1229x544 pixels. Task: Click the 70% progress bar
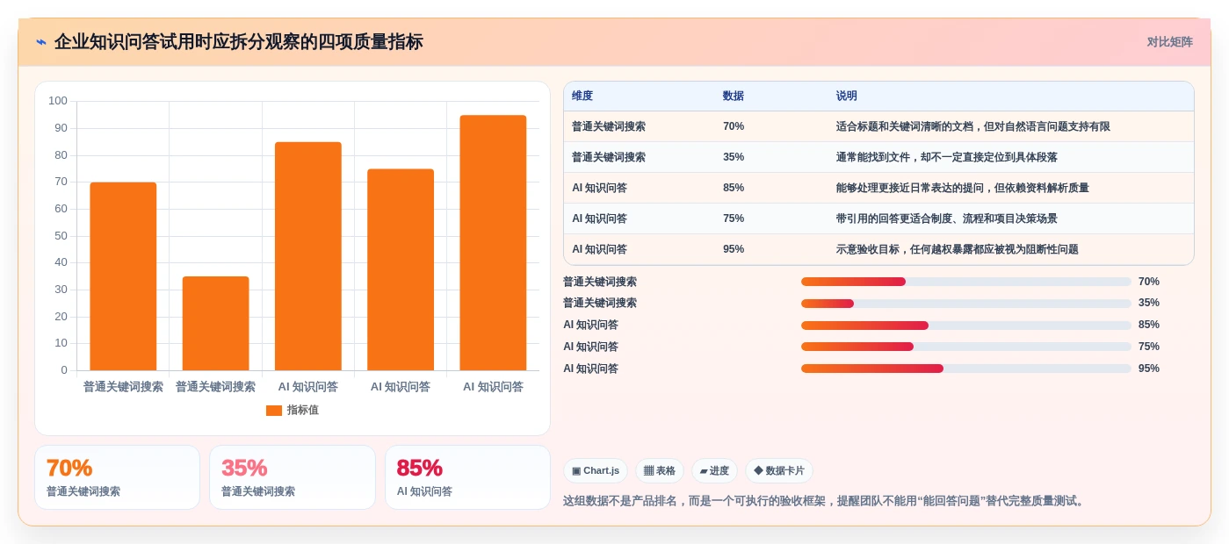click(966, 282)
